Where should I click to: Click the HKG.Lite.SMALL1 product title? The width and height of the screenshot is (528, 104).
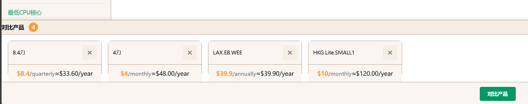coord(334,53)
